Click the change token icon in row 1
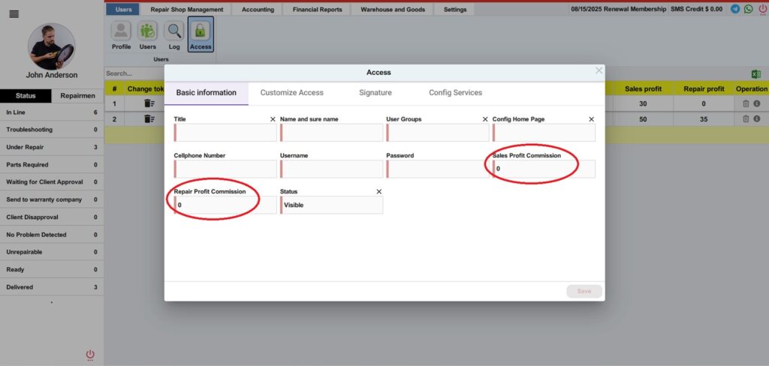769x366 pixels. 149,103
